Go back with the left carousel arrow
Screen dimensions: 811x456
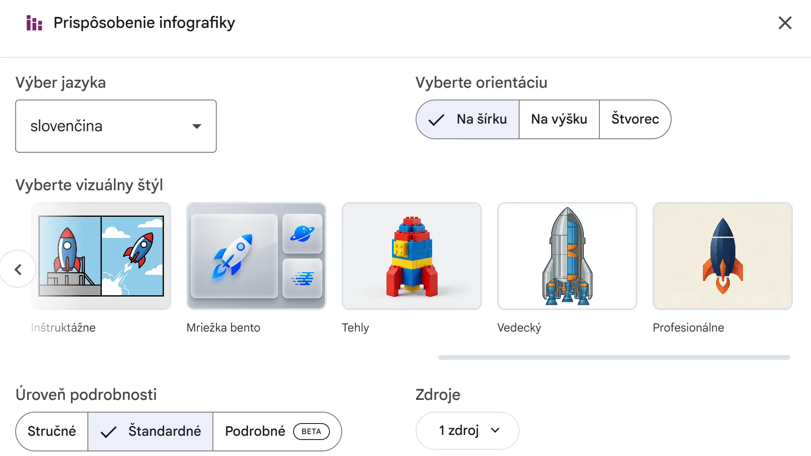tap(18, 269)
